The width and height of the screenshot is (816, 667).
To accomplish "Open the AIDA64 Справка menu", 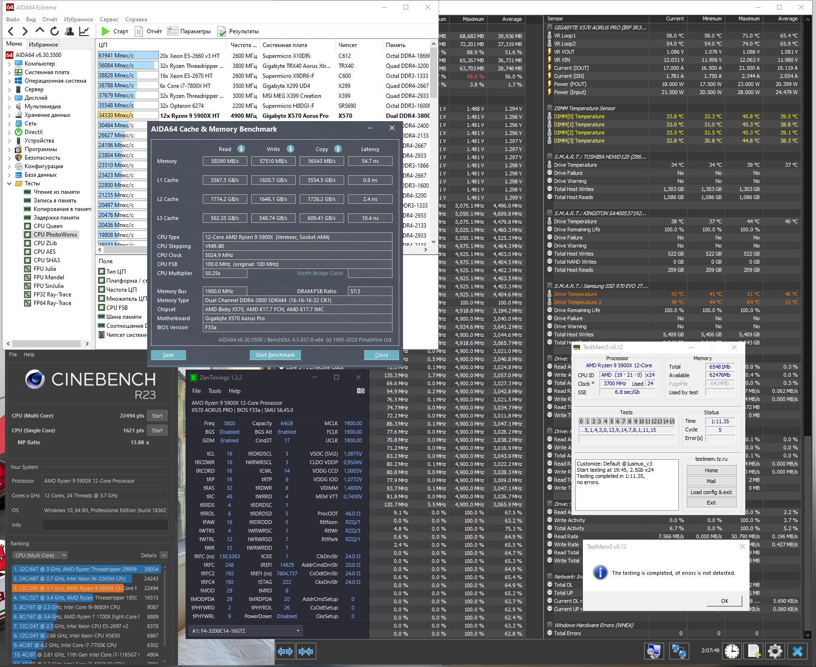I will [136, 19].
